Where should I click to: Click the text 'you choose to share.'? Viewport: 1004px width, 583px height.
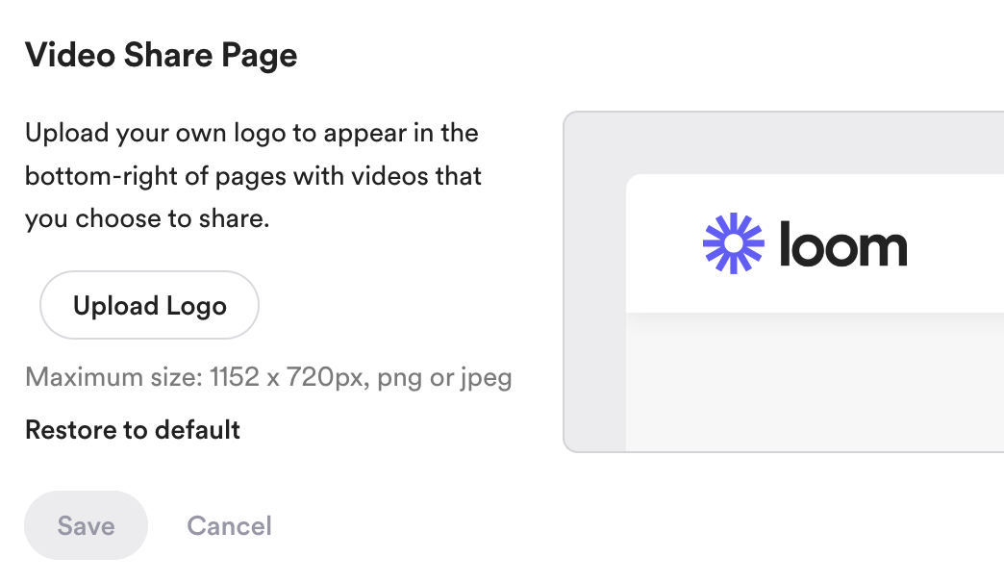click(x=147, y=219)
